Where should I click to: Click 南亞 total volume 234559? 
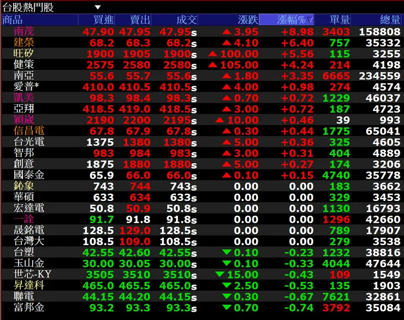pos(380,76)
